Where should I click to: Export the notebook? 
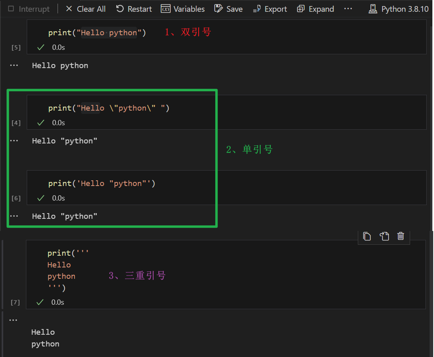(x=270, y=9)
